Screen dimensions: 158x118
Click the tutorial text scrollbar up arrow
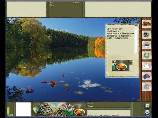tap(136, 29)
